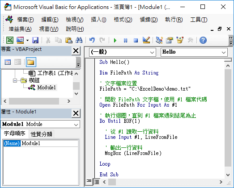Click Procedure View button below the code

tap(89, 182)
